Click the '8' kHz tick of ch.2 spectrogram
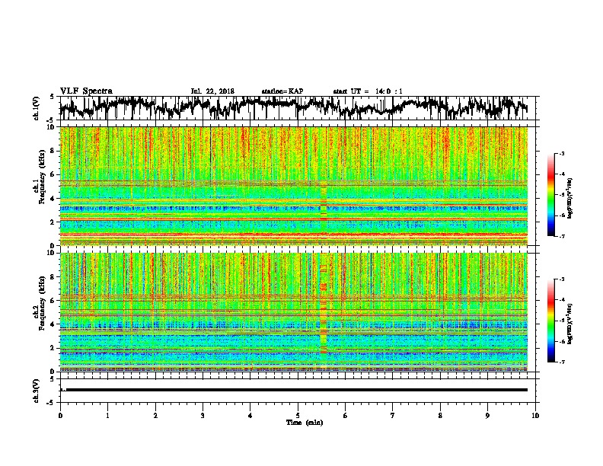Image resolution: width=603 pixels, height=466 pixels. click(53, 277)
